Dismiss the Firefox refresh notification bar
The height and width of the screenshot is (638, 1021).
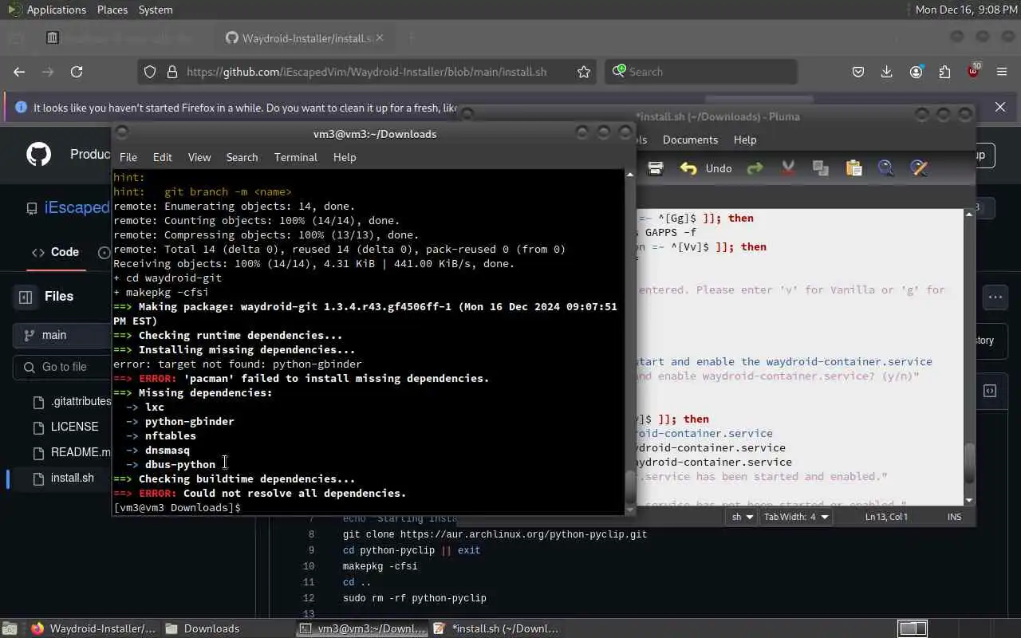[x=1000, y=107]
